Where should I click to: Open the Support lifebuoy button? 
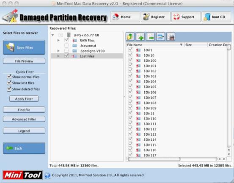click(x=186, y=17)
